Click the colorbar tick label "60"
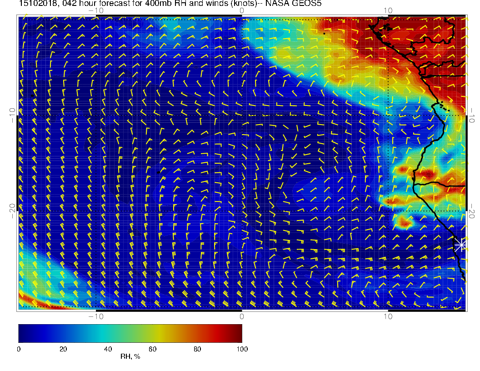 (x=152, y=349)
